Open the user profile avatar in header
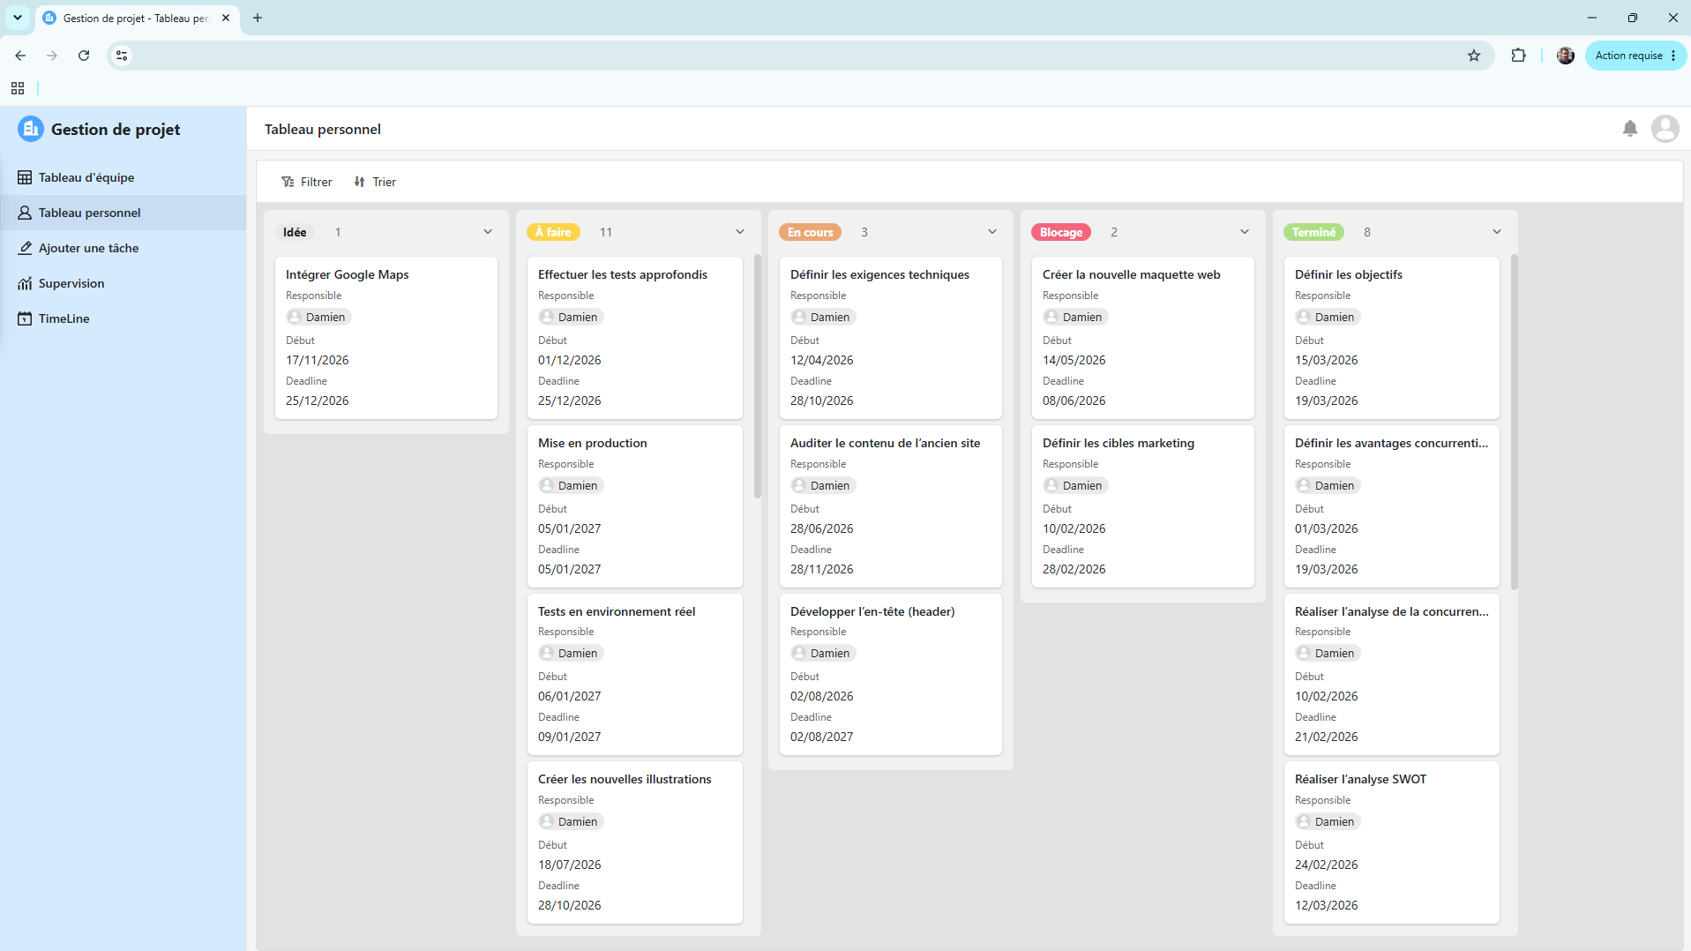Viewport: 1691px width, 951px height. point(1665,129)
